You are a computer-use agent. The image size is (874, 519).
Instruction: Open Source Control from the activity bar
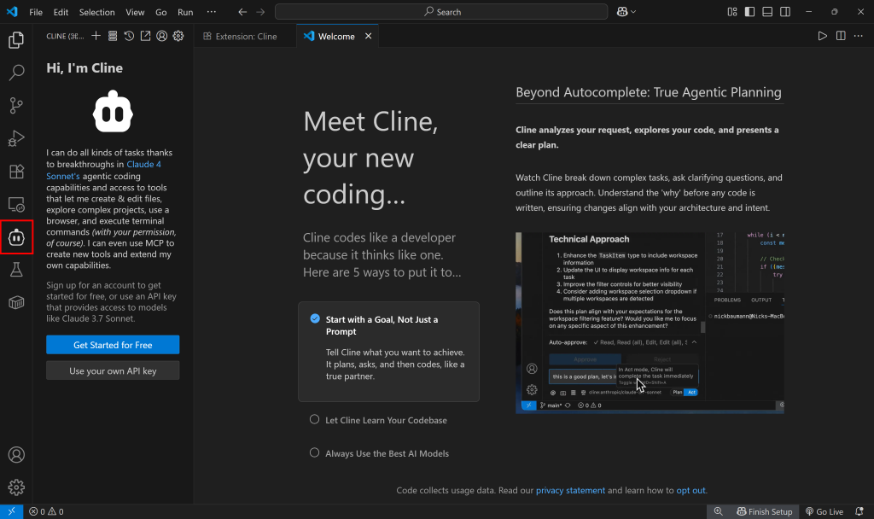(17, 105)
